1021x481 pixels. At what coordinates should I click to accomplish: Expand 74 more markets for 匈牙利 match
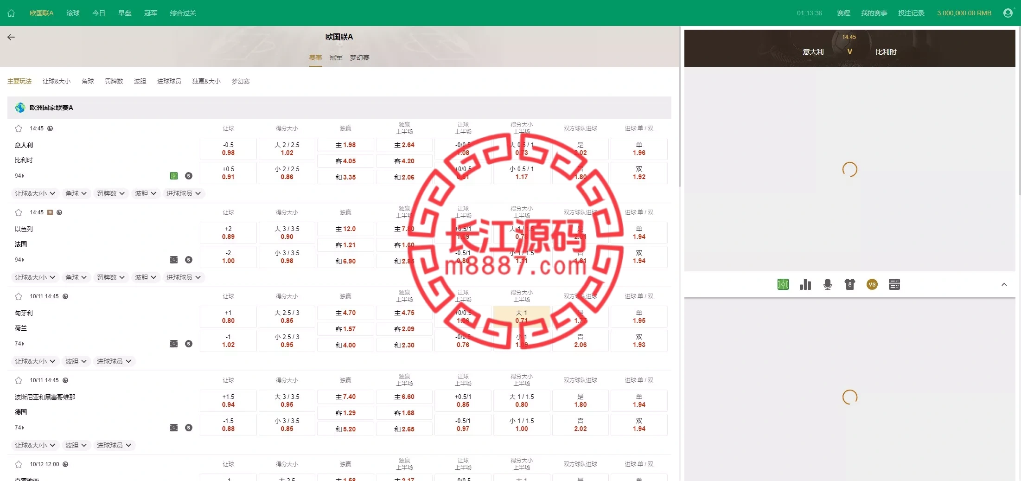(19, 344)
